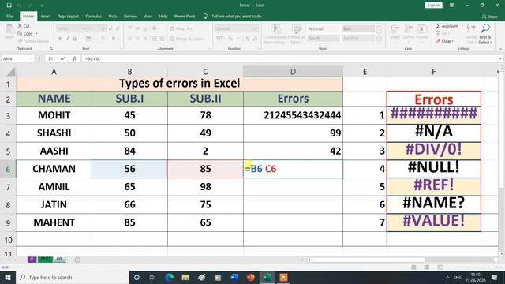Toggle Wrap Text
Viewport: 505px width, 284px height.
(182, 28)
